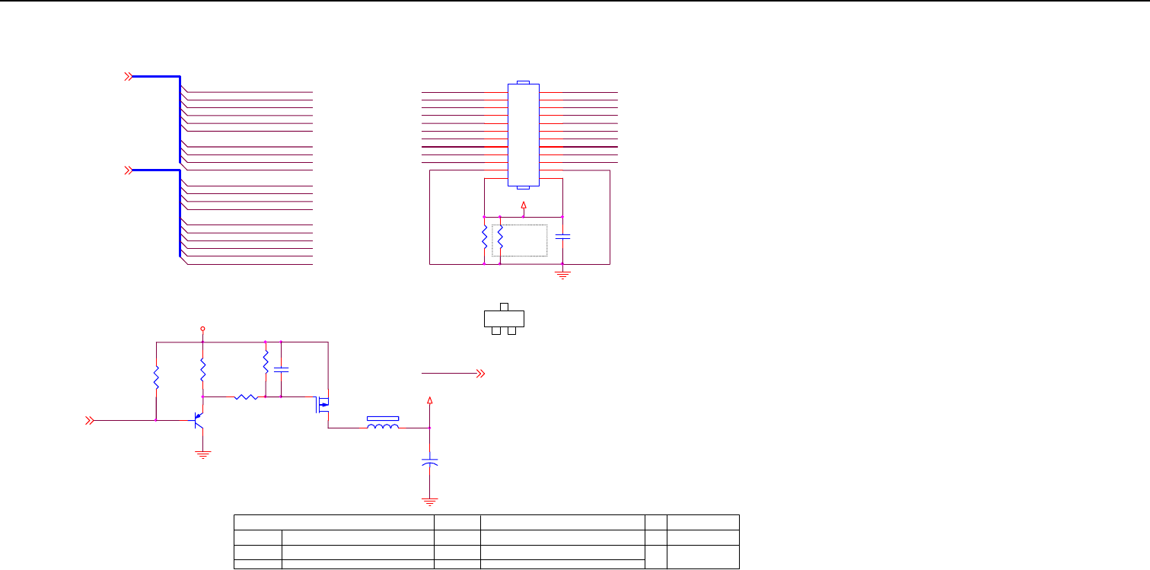The width and height of the screenshot is (1150, 570).
Task: Select the power arrow above the polarized capacitor
Action: click(430, 400)
